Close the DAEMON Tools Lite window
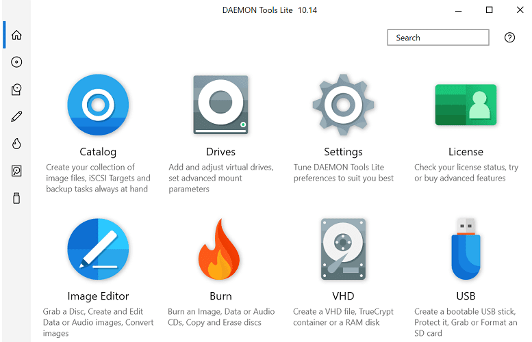The image size is (532, 342). pos(520,10)
